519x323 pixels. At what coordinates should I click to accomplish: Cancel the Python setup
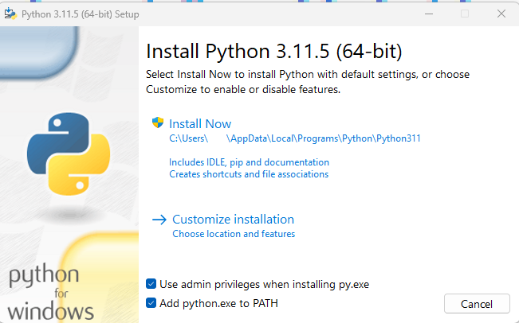tap(477, 304)
